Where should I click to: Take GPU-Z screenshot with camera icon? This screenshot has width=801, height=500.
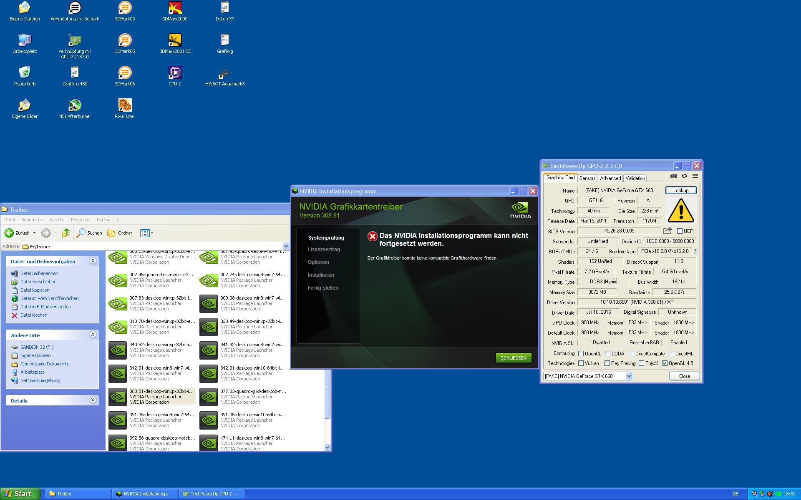pos(673,176)
